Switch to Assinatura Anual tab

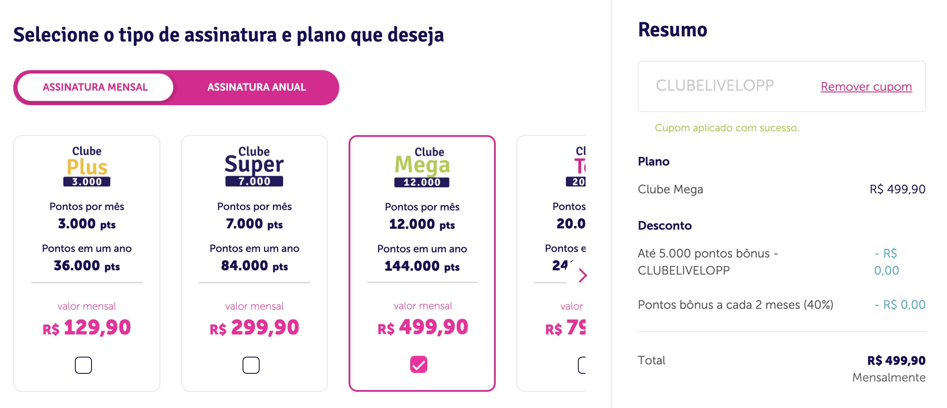(257, 87)
